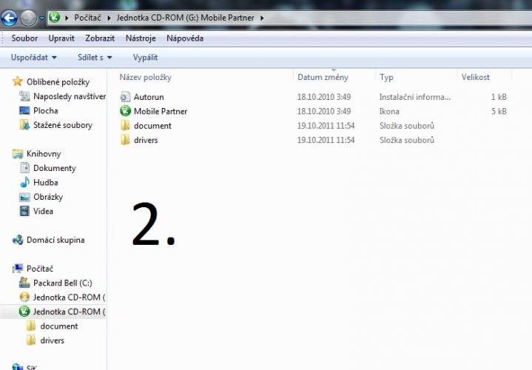Select Oblíbené položky in navigation pane
The image size is (532, 370).
(x=58, y=82)
